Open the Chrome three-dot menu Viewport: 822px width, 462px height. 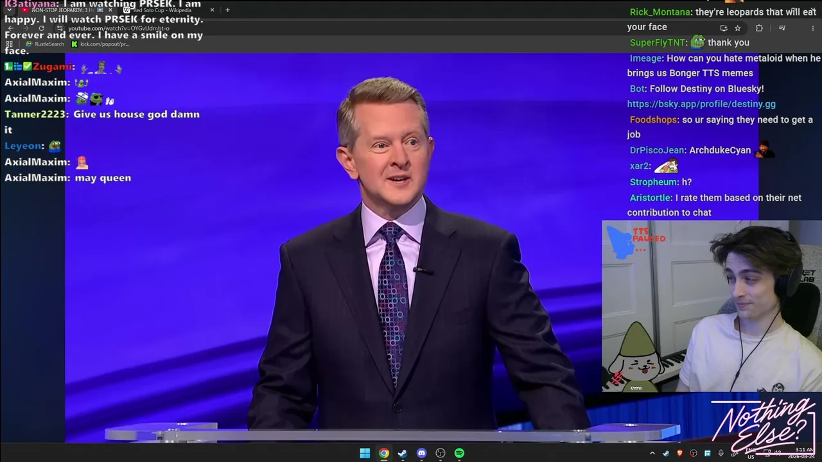click(x=812, y=28)
